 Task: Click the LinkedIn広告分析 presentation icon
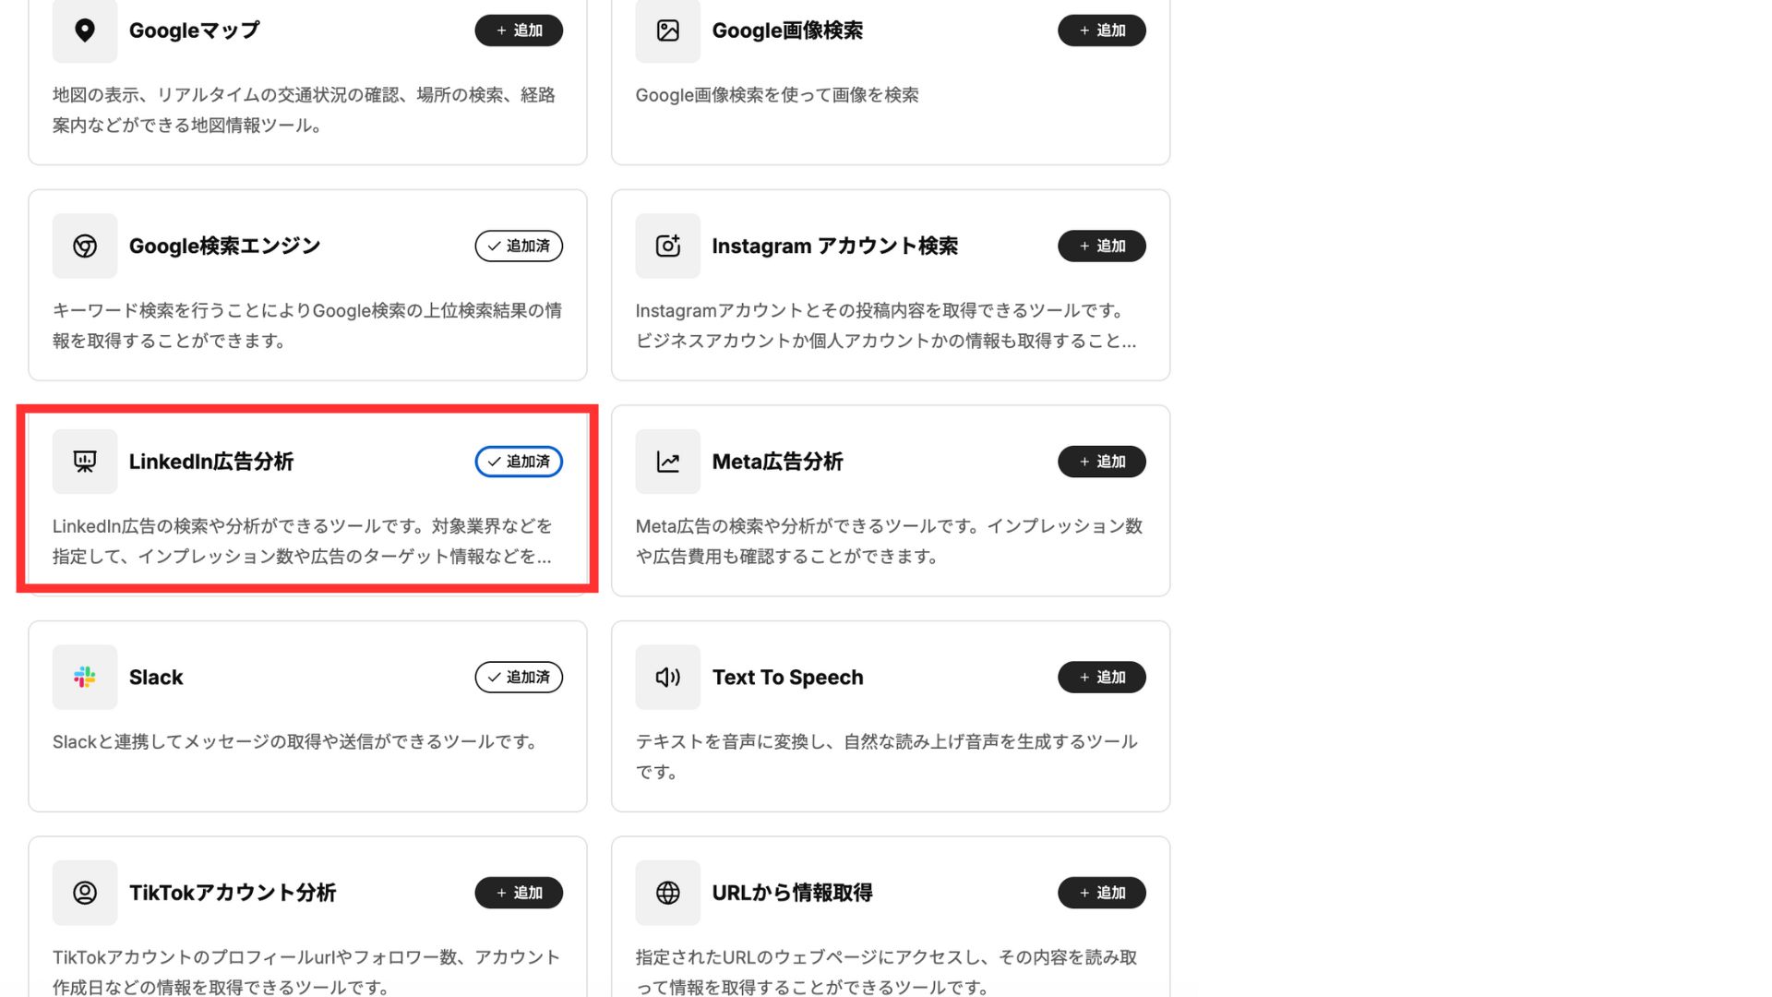(x=85, y=462)
